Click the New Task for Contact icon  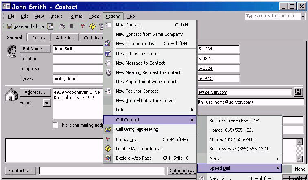coord(108,91)
